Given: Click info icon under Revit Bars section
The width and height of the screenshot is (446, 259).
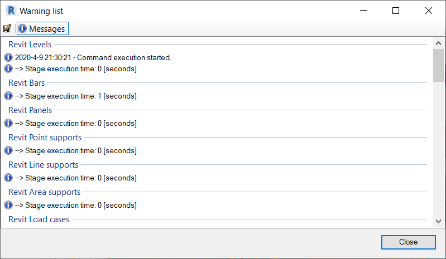Looking at the screenshot, I should (x=8, y=96).
